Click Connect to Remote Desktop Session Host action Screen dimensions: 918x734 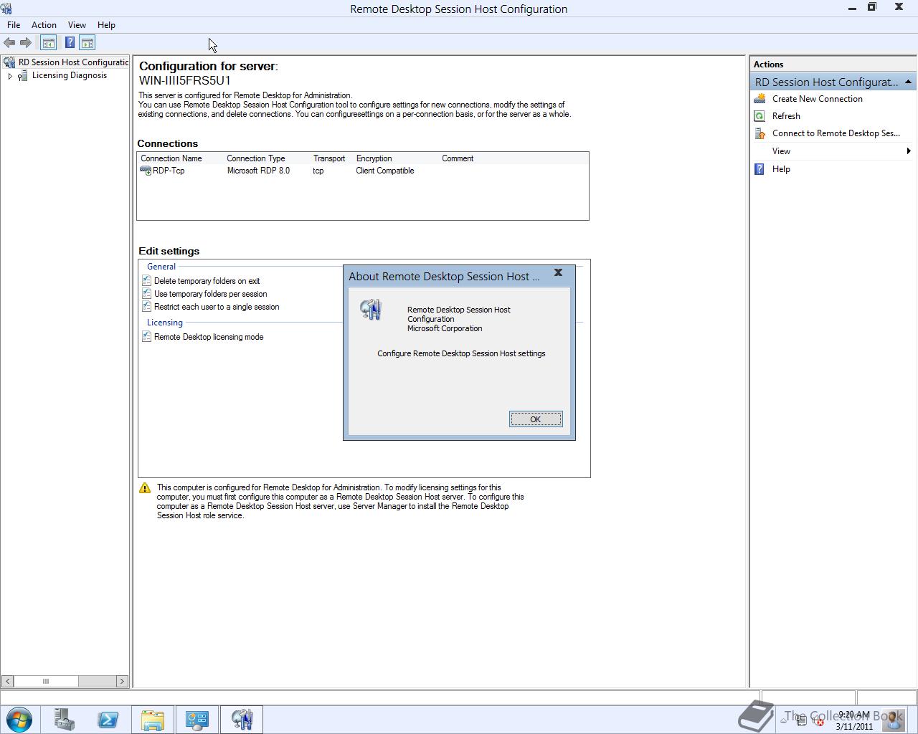(x=836, y=133)
